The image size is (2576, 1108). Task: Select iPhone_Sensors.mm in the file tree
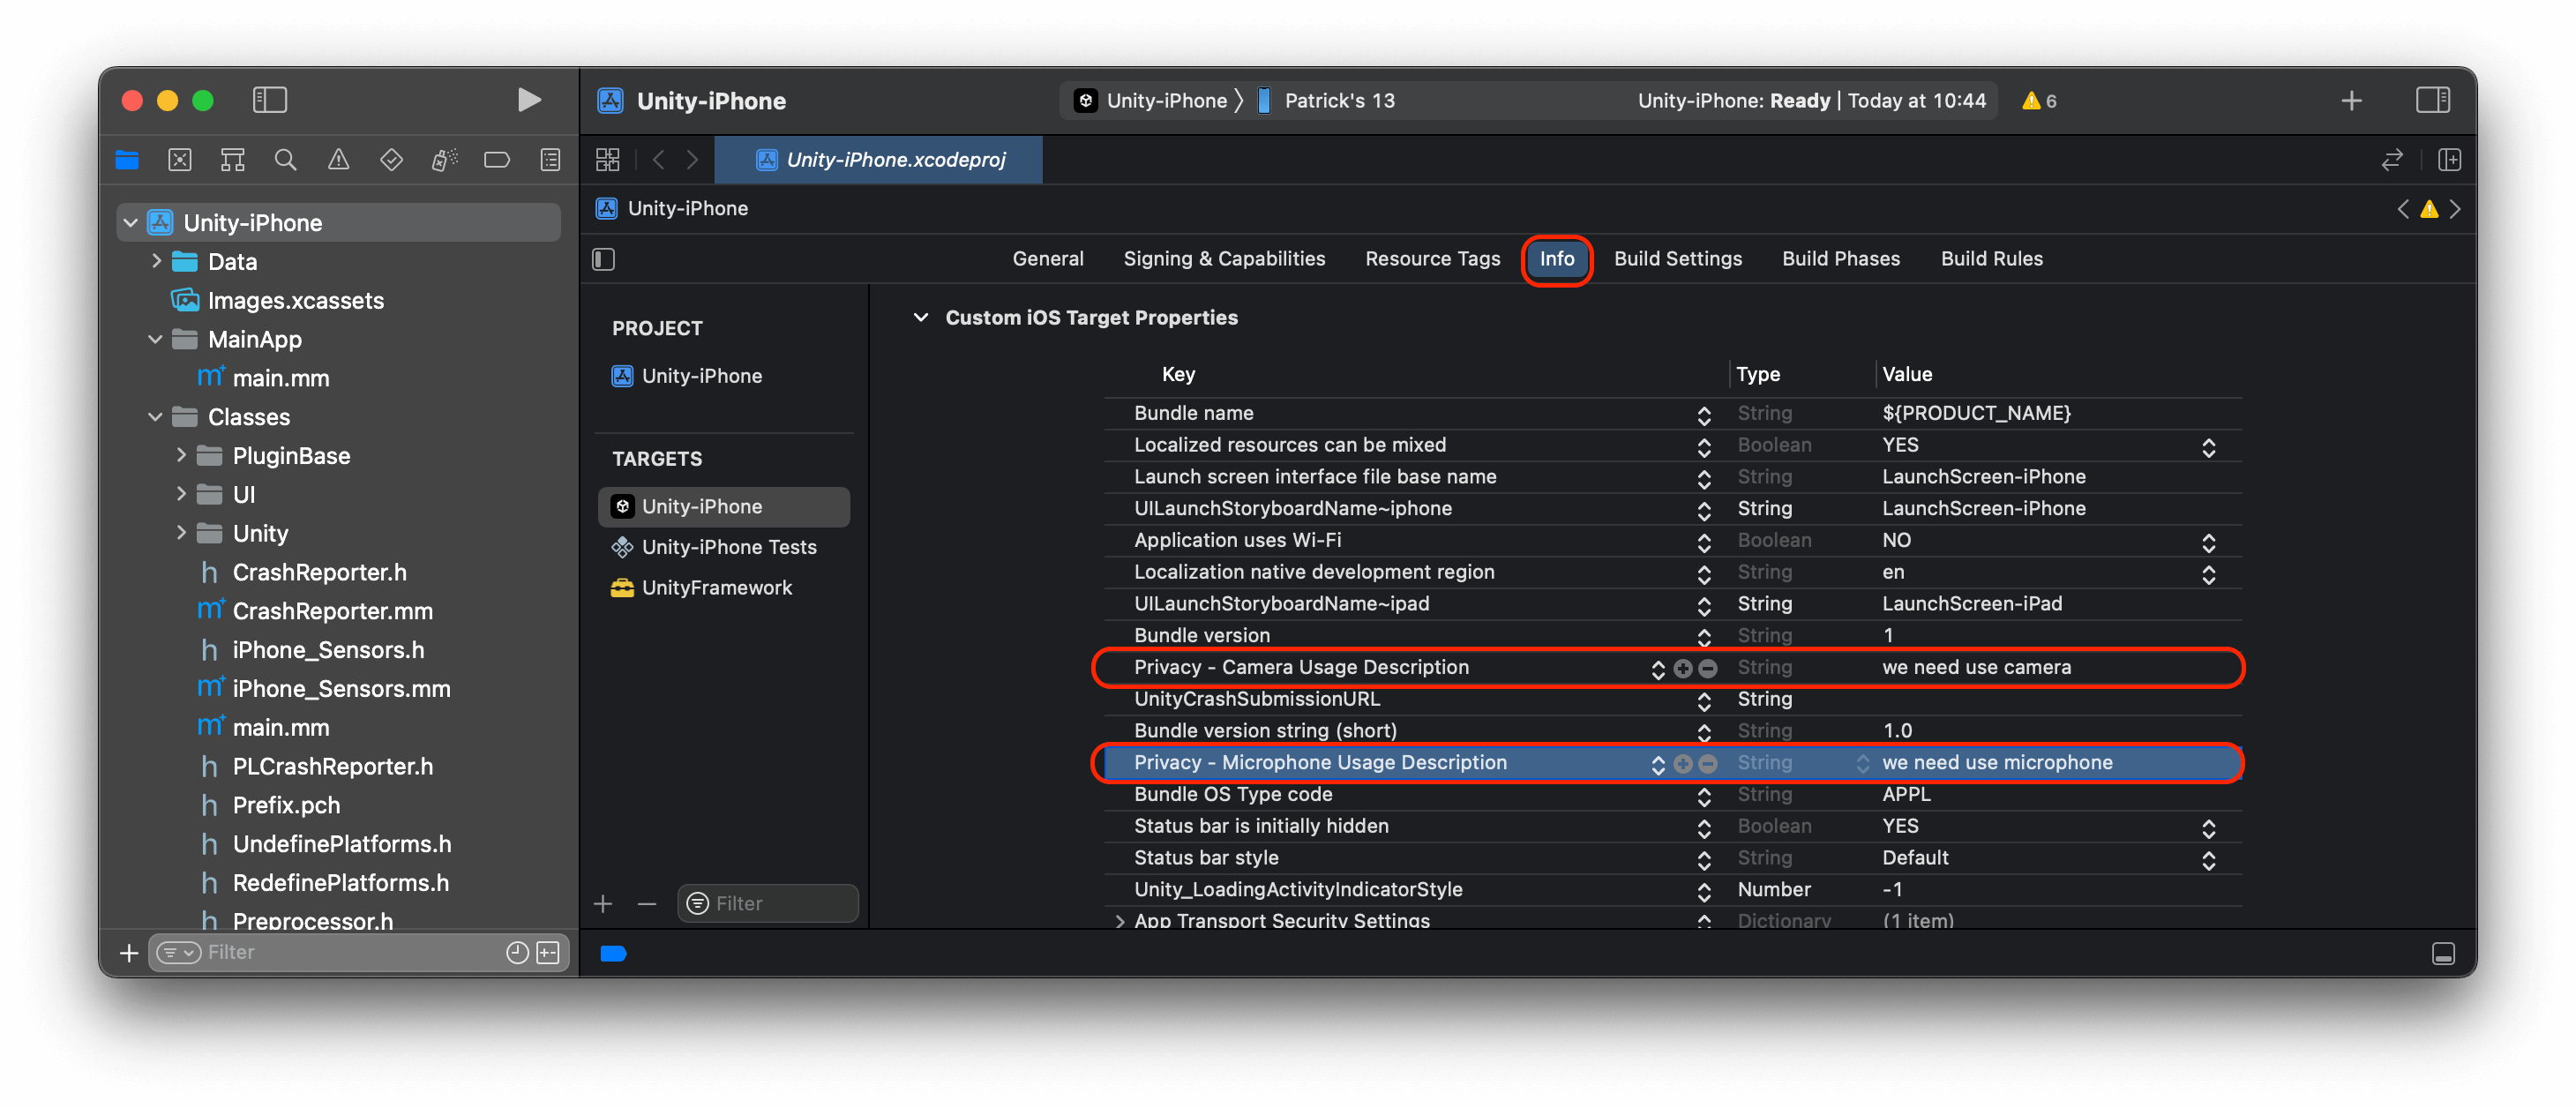341,689
